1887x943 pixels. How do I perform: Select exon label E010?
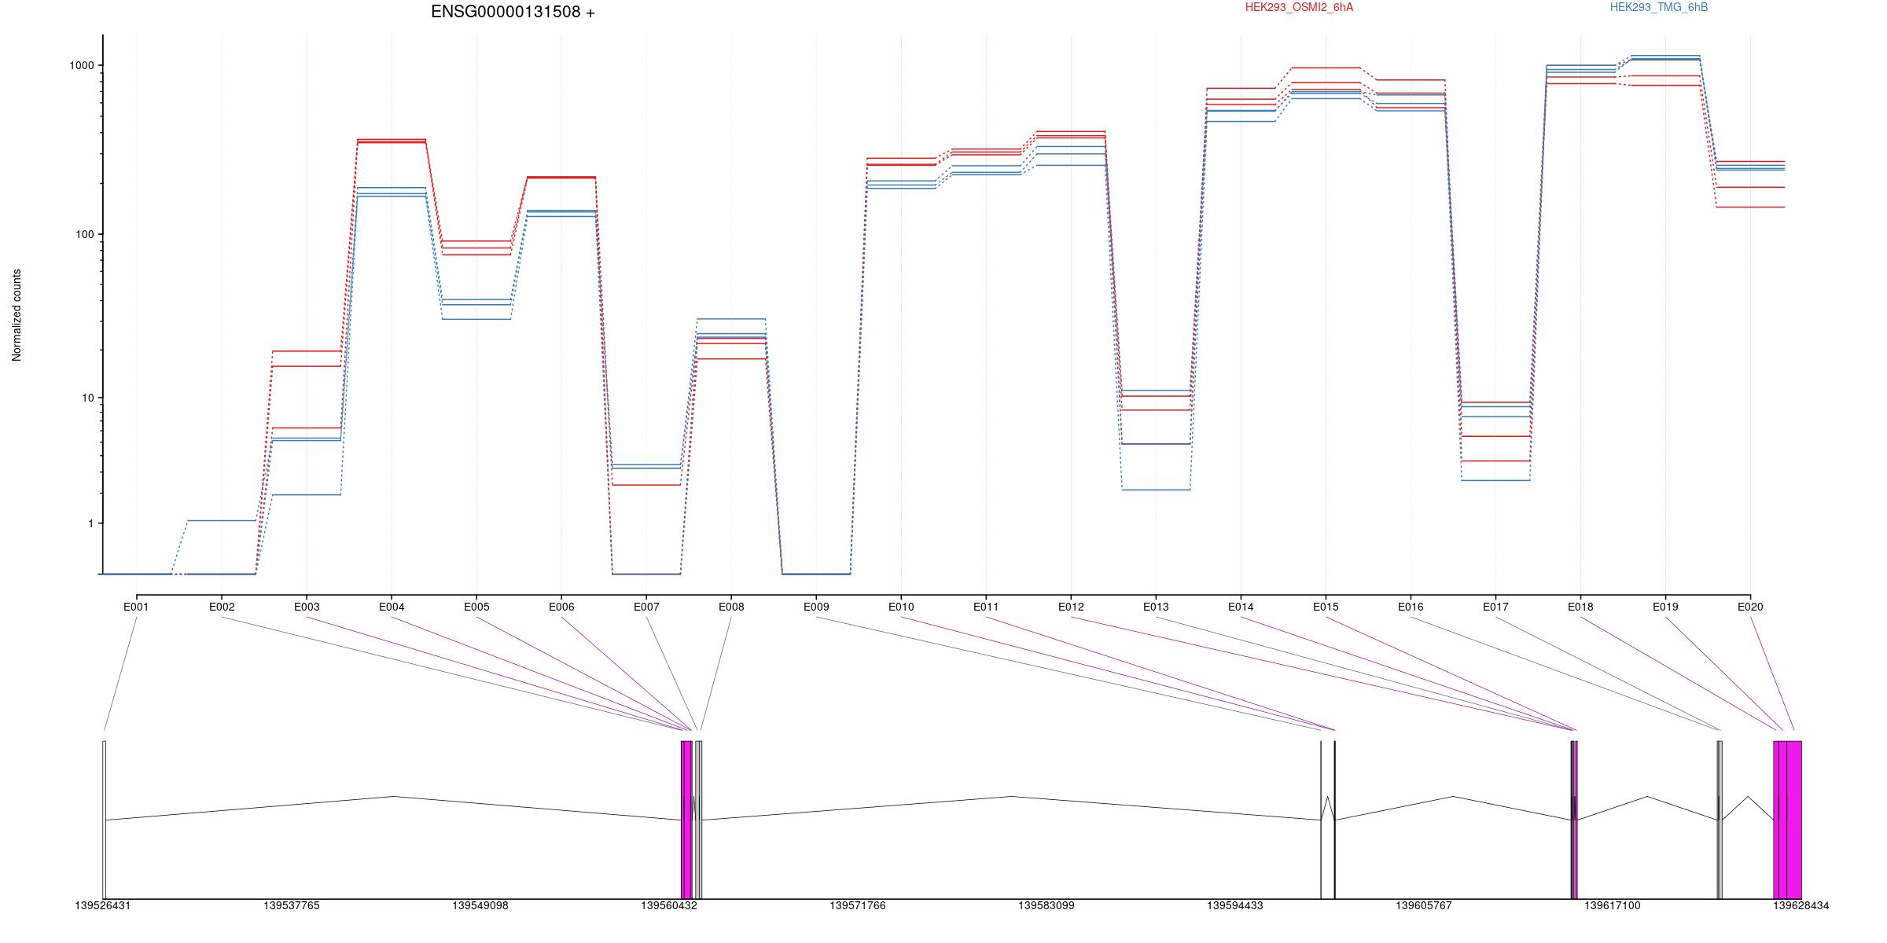(901, 607)
